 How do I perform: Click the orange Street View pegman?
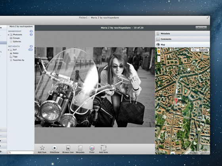pos(159,51)
